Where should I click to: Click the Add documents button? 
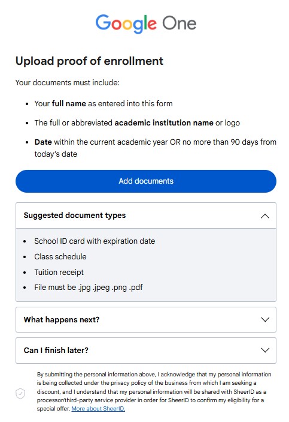click(146, 181)
